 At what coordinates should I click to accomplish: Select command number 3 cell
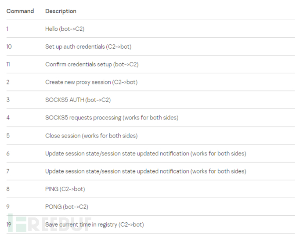pyautogui.click(x=8, y=100)
